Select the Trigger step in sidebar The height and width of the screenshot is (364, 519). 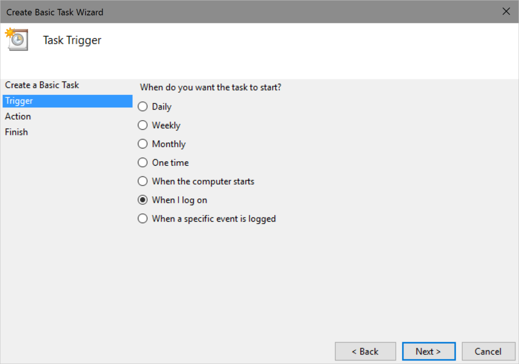(19, 101)
